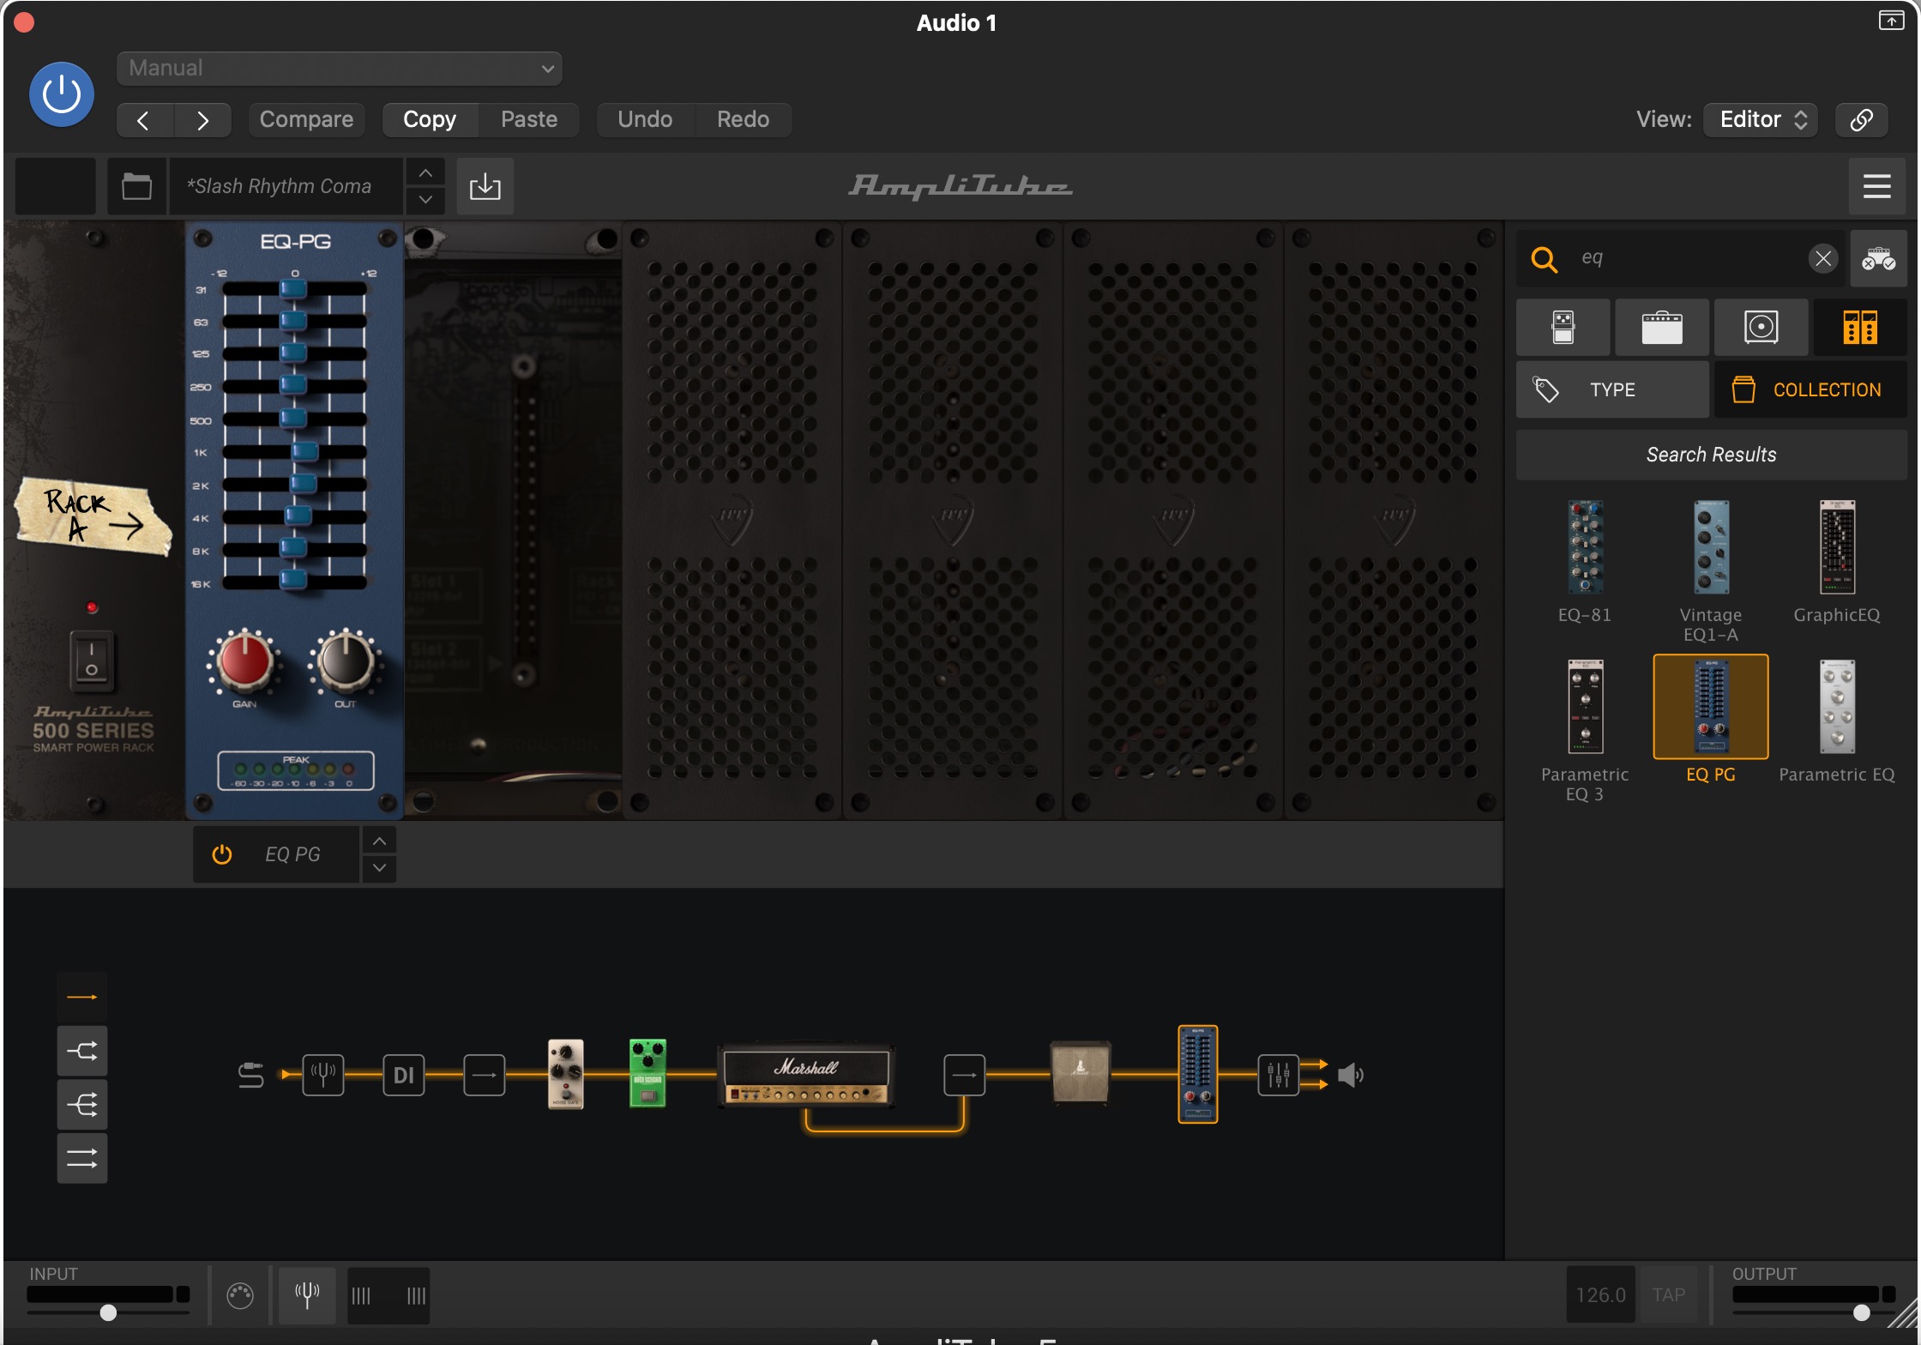Screen dimensions: 1921x1345
Task: Open the preset browser folder icon
Action: click(x=136, y=186)
